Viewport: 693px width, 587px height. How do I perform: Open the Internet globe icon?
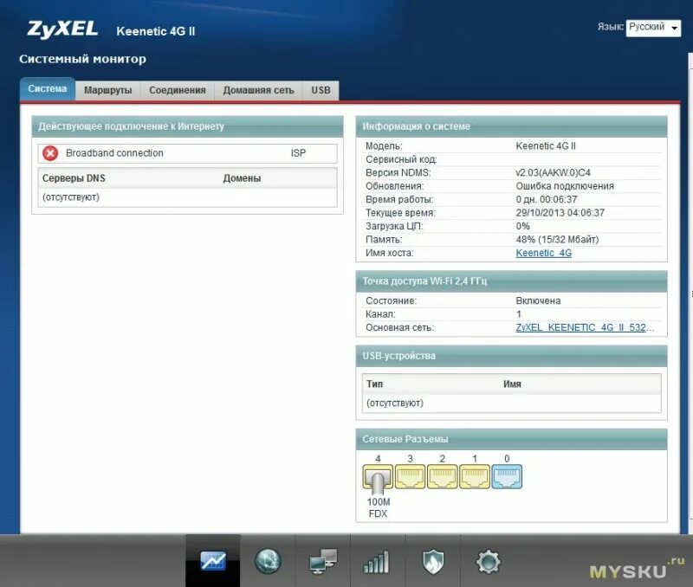point(268,561)
